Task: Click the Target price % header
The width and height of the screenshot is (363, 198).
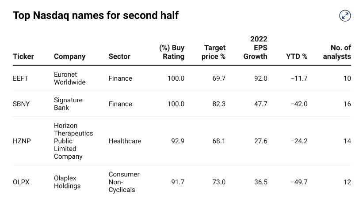Action: pyautogui.click(x=214, y=52)
